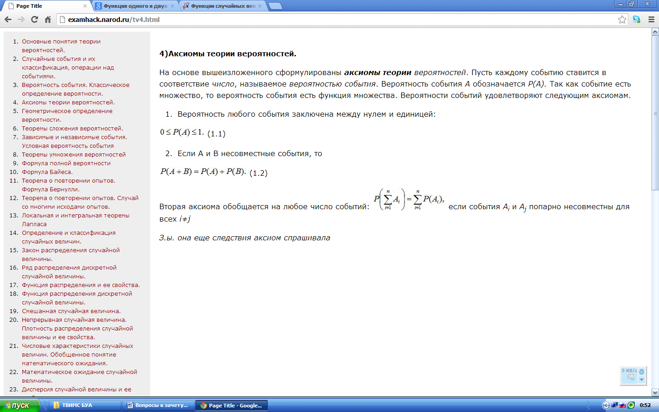Open 'Локальная и интегральная теоремы Лапласа' link
Viewport: 659px width, 412px height.
point(76,220)
